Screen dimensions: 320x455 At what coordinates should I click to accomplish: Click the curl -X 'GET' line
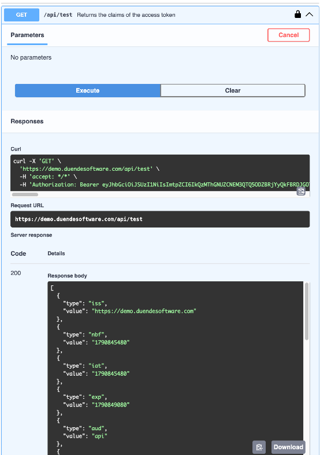37,161
